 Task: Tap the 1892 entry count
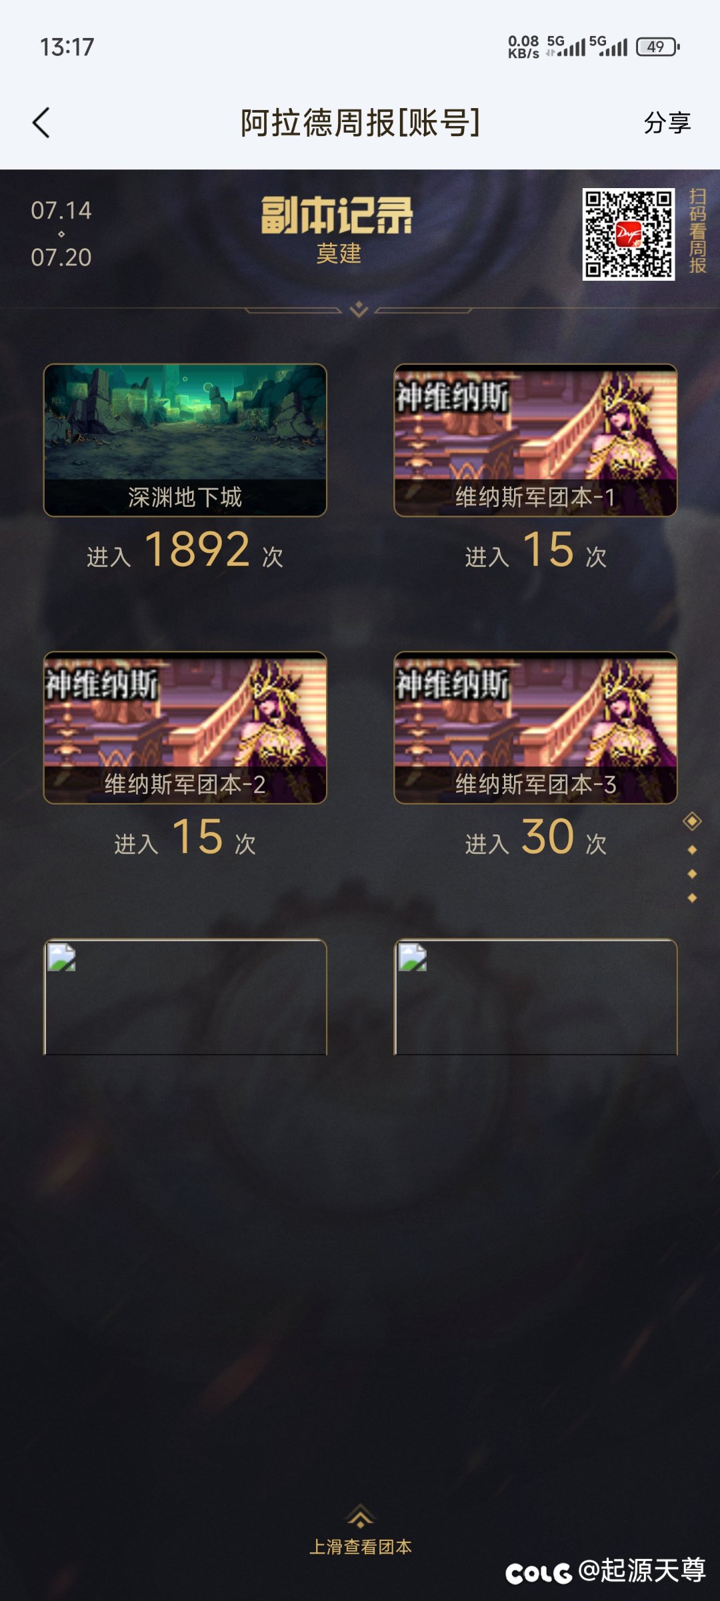(197, 550)
